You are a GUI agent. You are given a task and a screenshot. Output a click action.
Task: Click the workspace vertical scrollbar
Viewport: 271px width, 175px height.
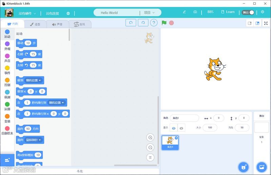(x=158, y=130)
